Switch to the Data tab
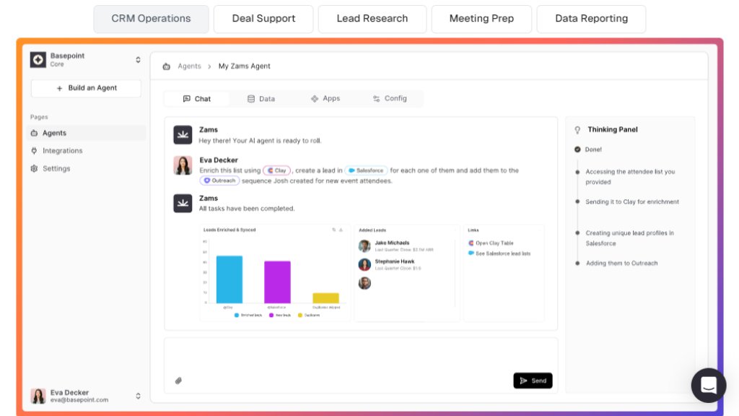Screen dimensions: 739x416 point(261,98)
